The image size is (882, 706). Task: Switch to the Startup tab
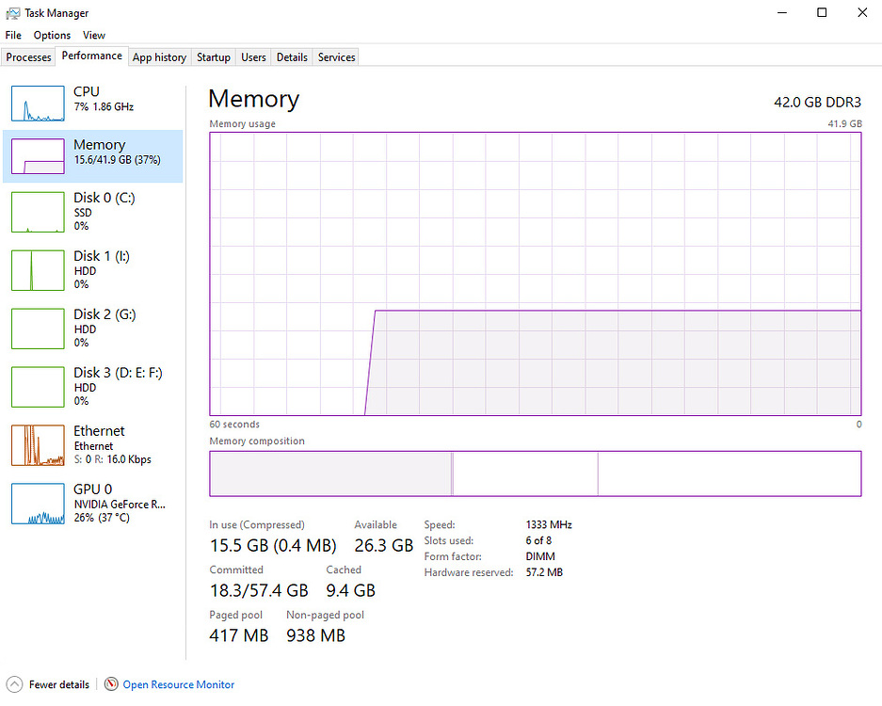coord(213,57)
